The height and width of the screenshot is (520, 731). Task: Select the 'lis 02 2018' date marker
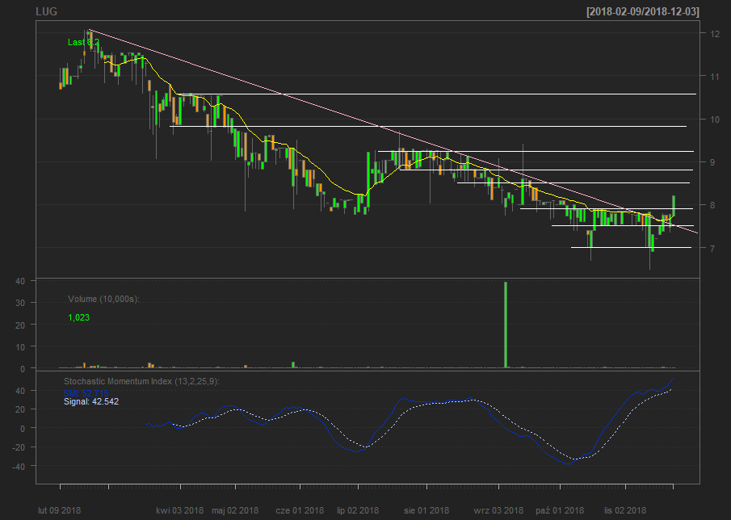(626, 510)
